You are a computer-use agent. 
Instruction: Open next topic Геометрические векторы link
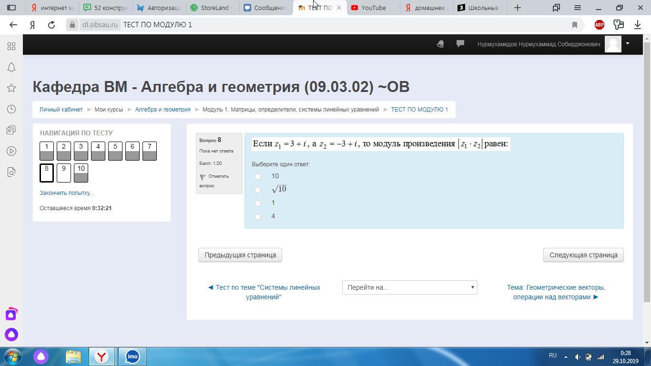coord(556,292)
